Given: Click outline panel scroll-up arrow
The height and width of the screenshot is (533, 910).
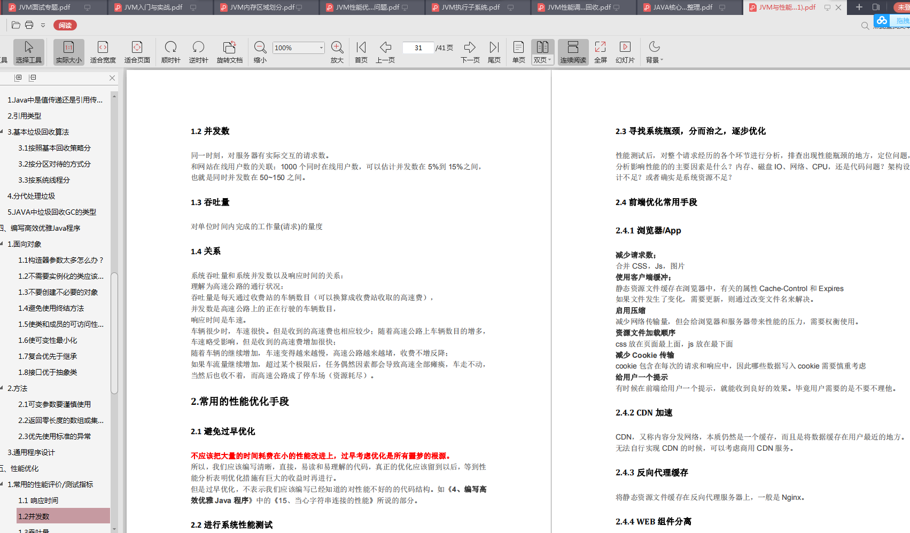Looking at the screenshot, I should [x=114, y=96].
